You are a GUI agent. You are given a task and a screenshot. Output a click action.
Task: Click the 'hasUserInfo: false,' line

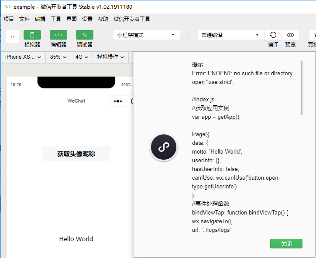click(x=216, y=169)
